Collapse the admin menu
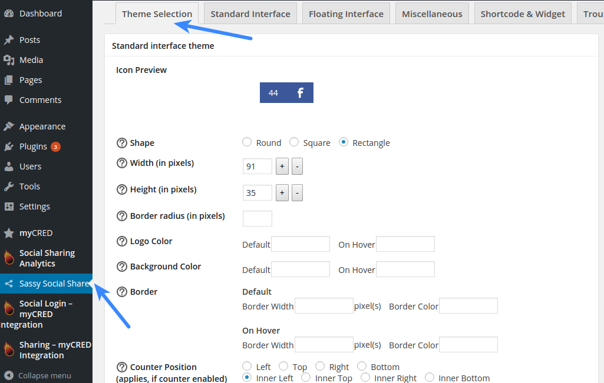The image size is (604, 383). point(41,375)
